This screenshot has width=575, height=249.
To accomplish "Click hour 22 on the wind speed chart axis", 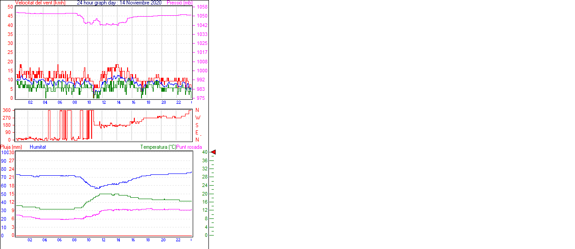I will (x=178, y=102).
